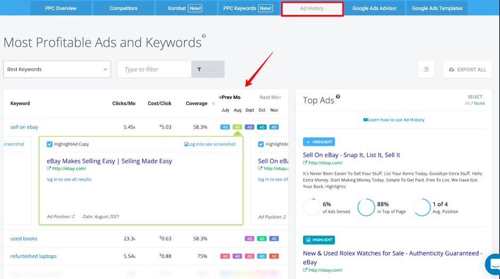
Task: Select All in Top Ads
Action: click(x=468, y=103)
